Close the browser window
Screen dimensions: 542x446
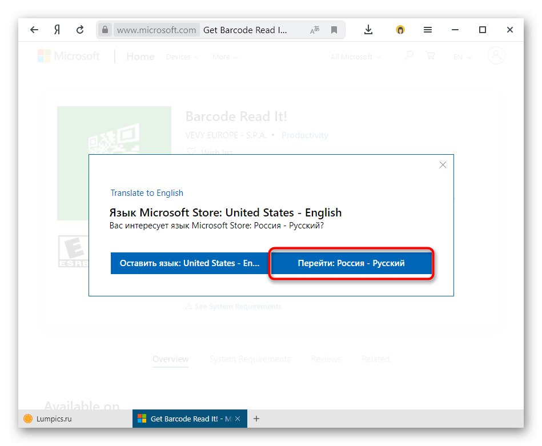(x=510, y=30)
